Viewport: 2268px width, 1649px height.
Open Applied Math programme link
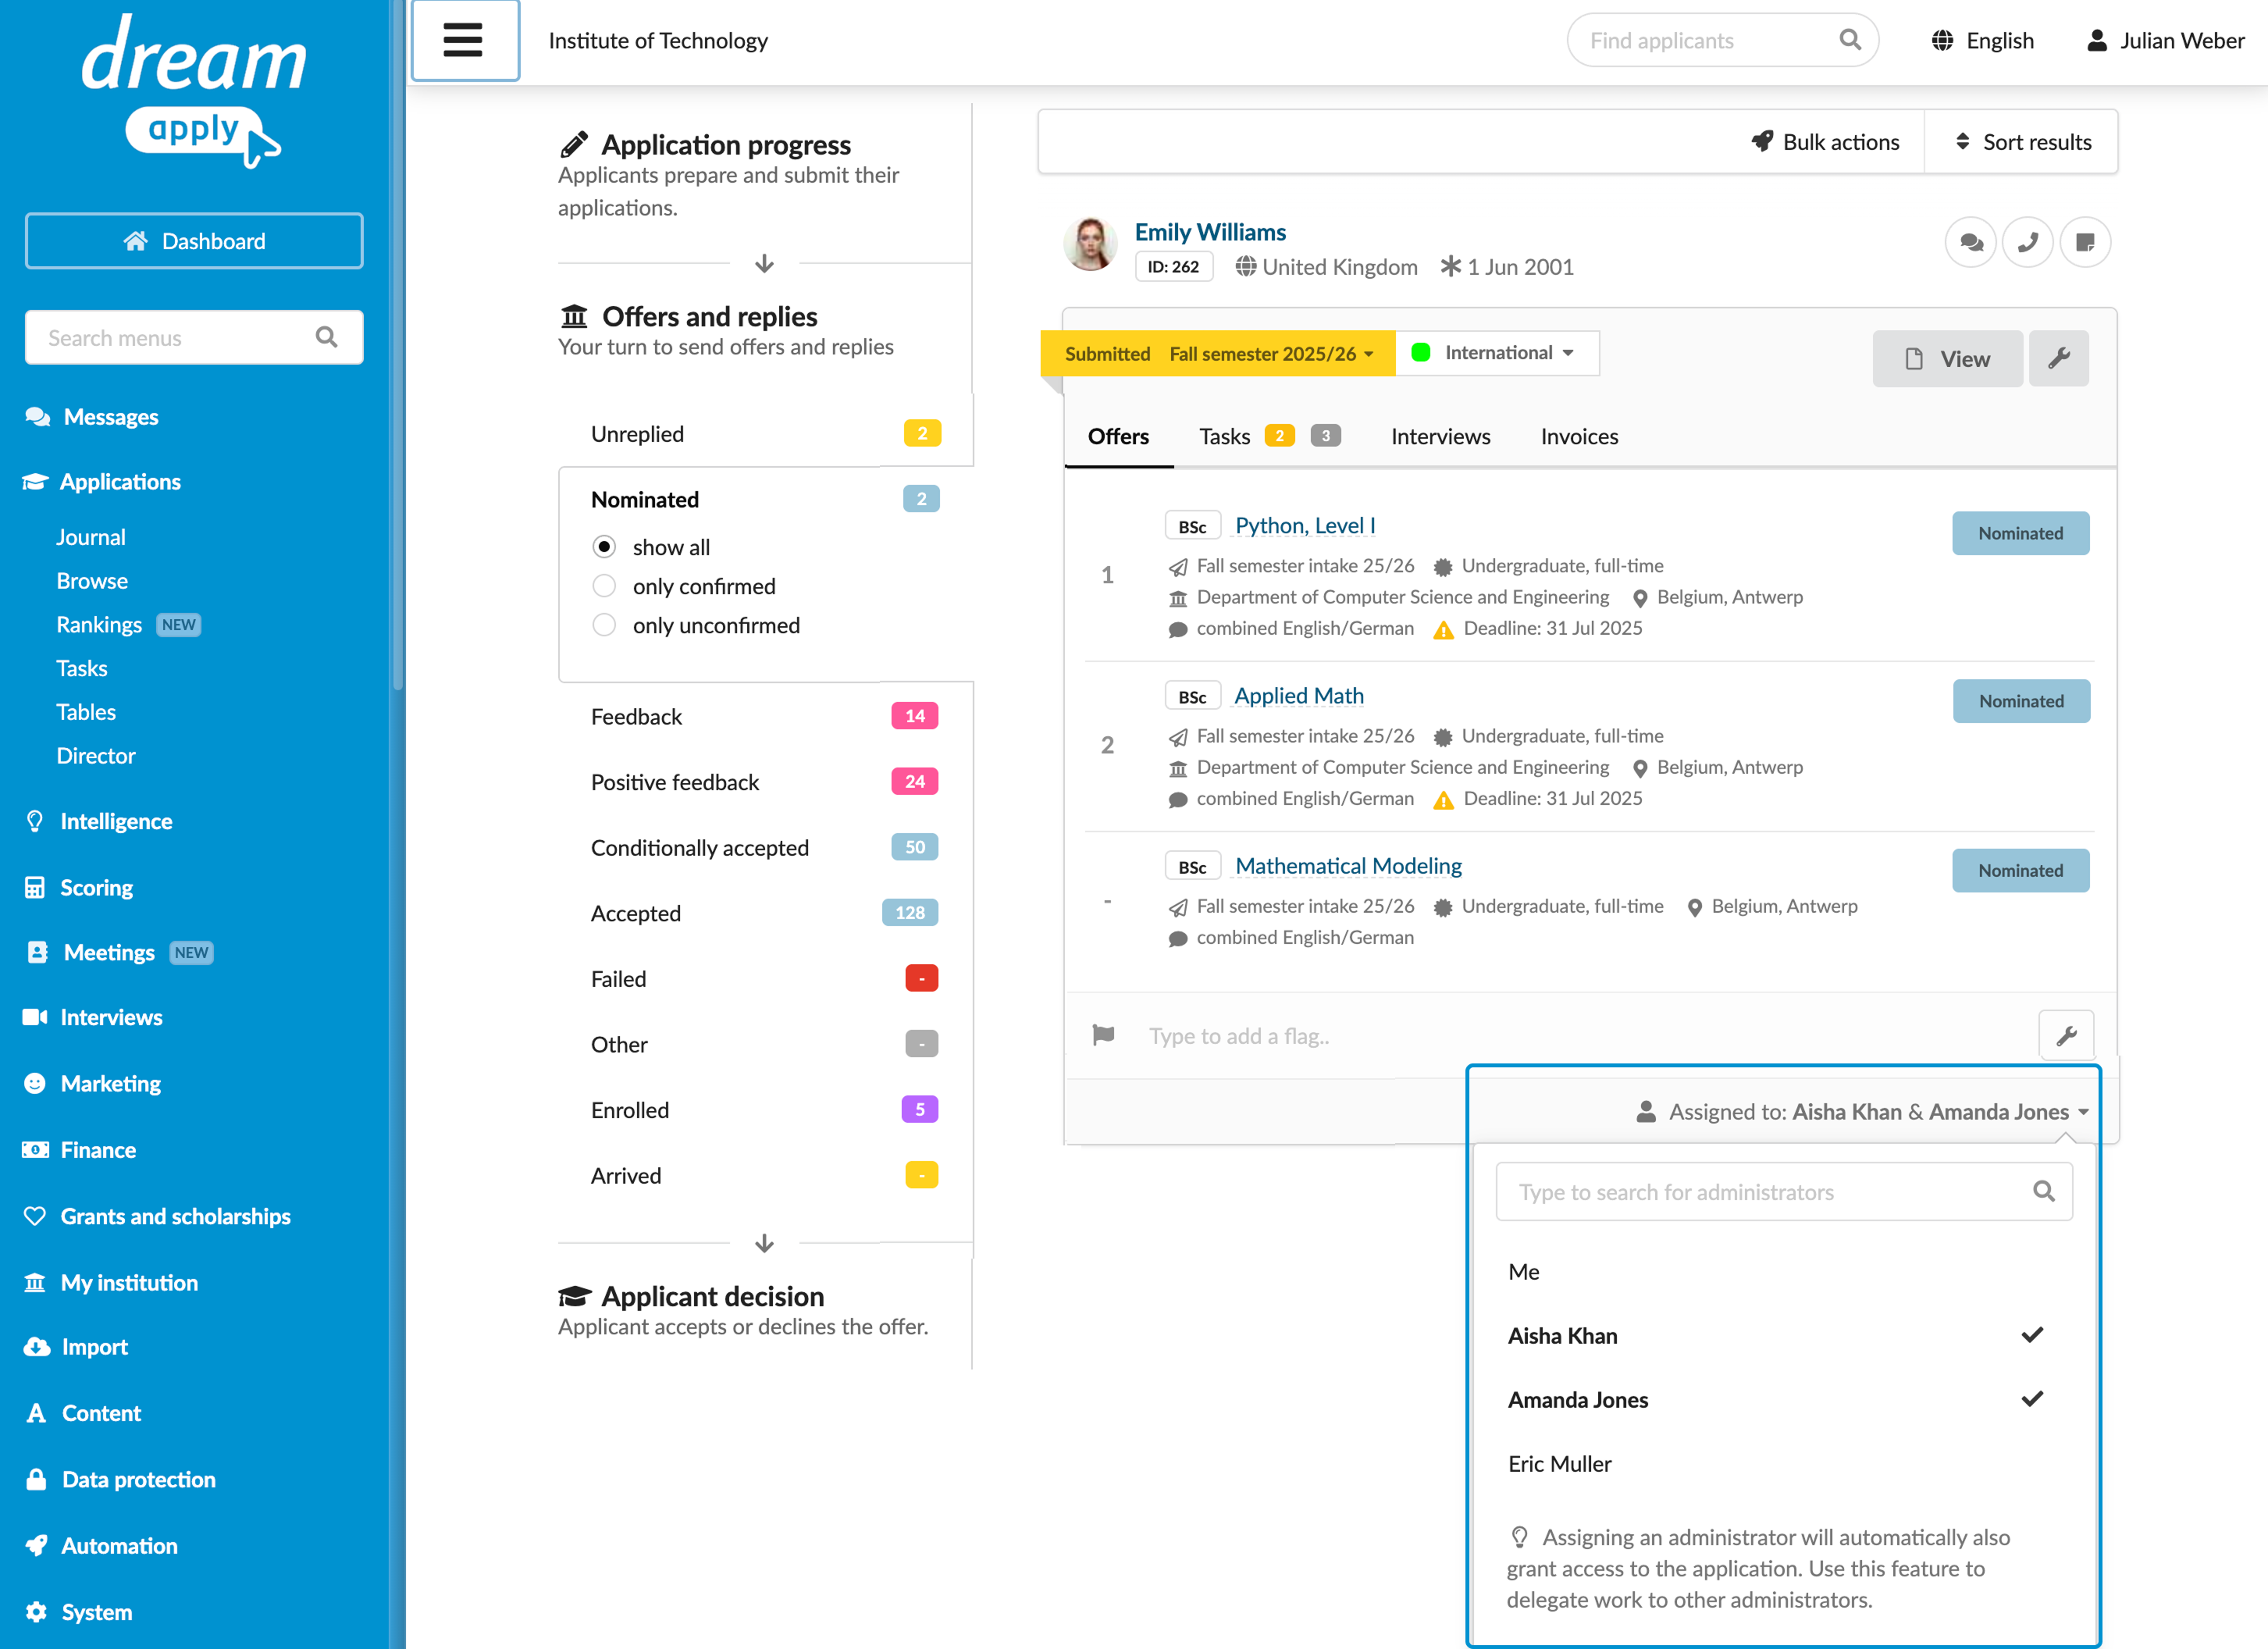[x=1299, y=695]
